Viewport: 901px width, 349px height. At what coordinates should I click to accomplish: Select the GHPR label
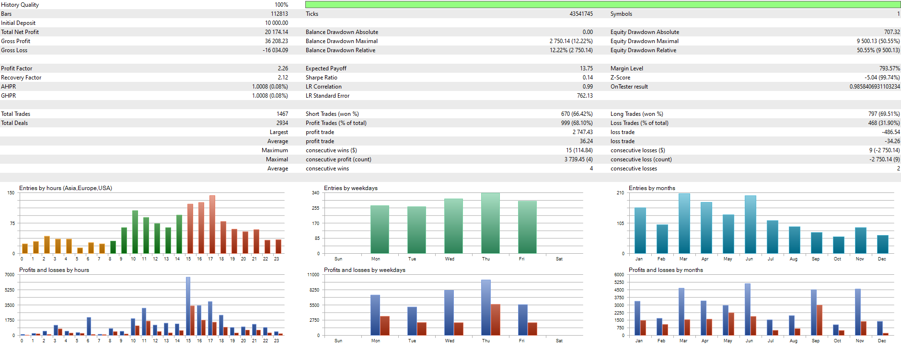(x=9, y=96)
